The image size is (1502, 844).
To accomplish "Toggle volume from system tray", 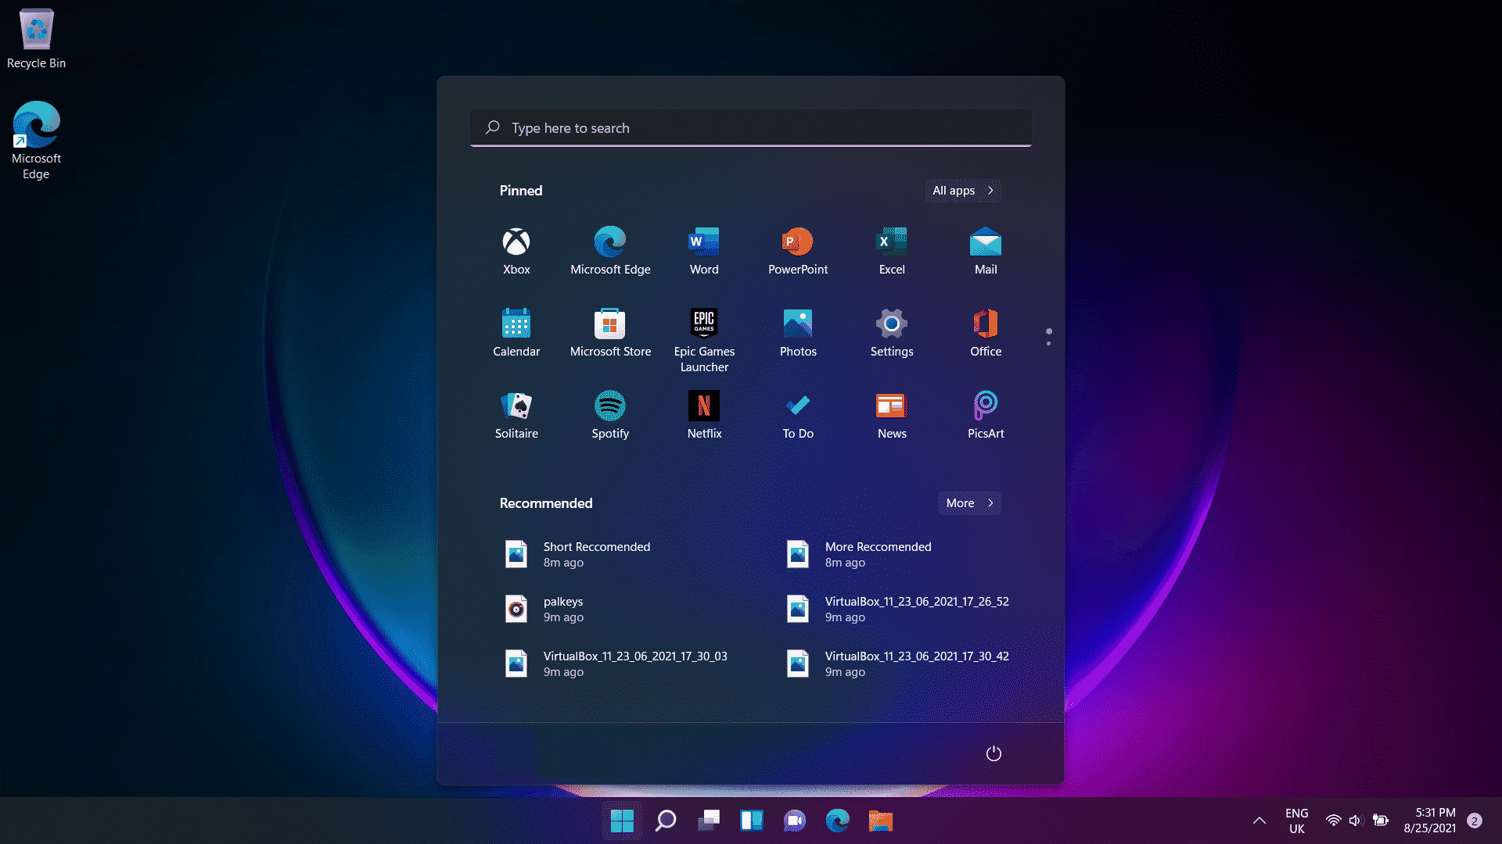I will [x=1354, y=821].
